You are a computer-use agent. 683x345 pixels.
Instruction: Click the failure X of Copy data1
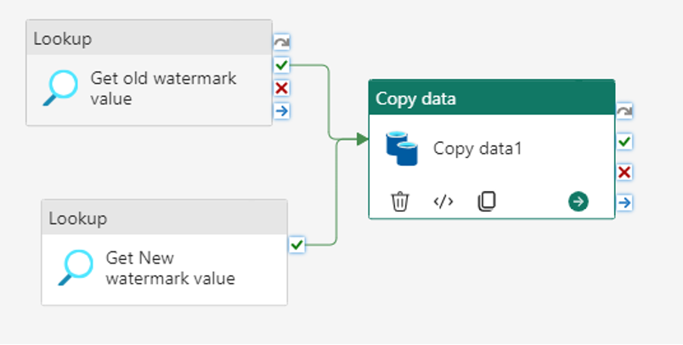click(x=624, y=172)
